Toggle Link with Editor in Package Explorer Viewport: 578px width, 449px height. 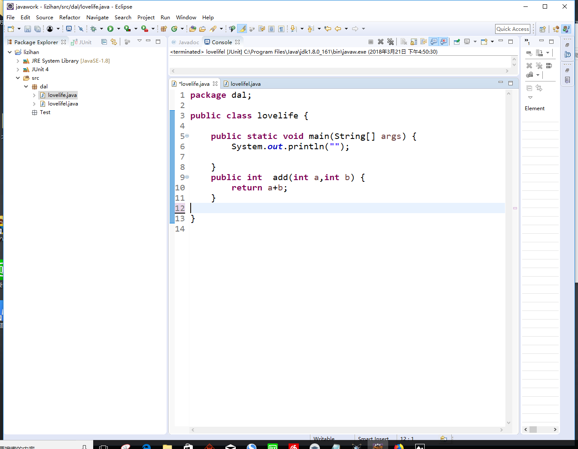pos(113,42)
